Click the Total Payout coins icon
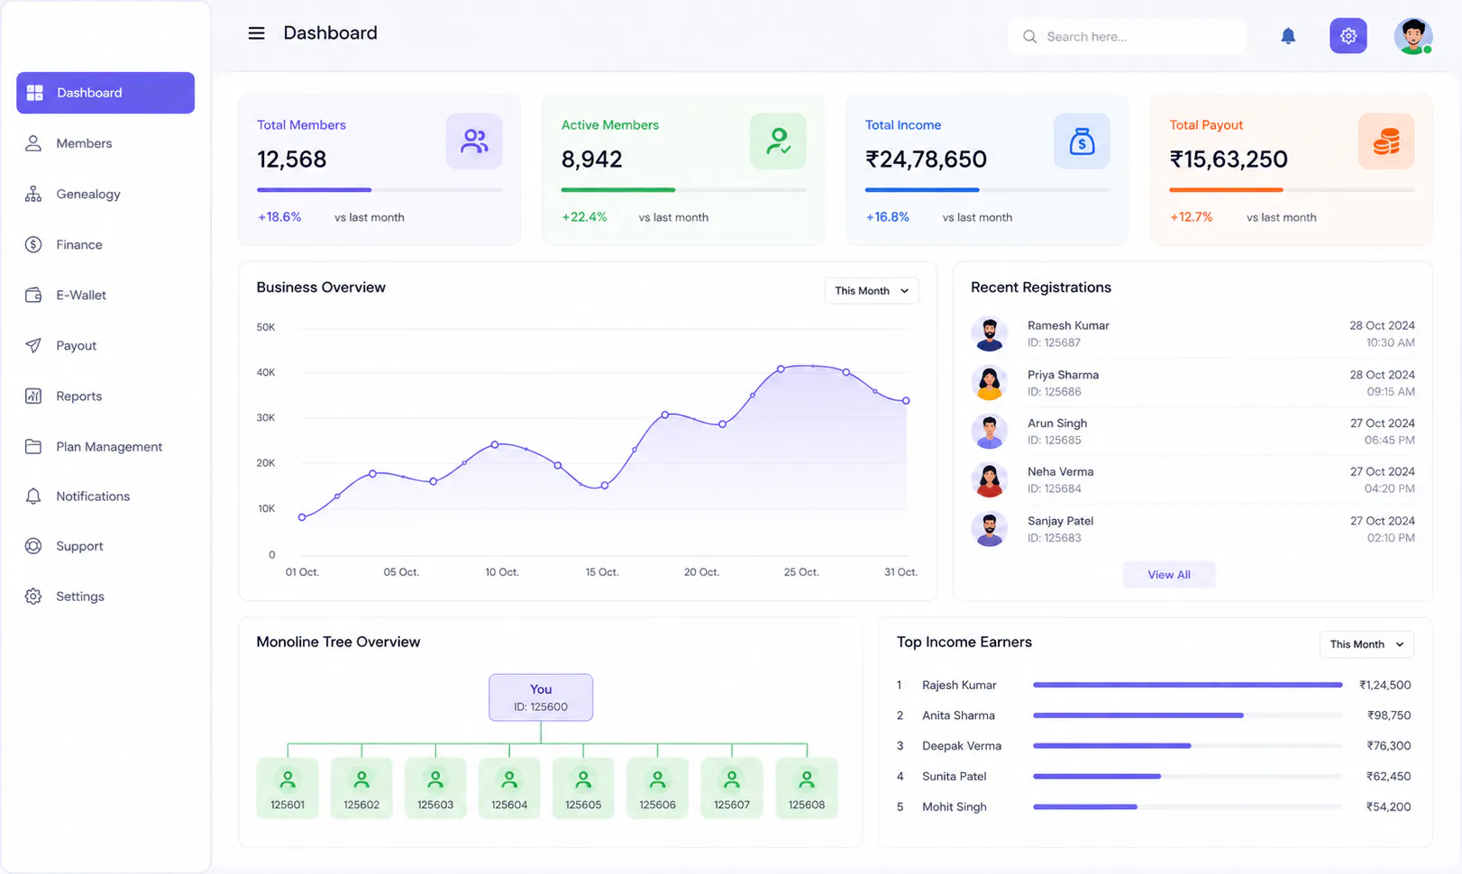The width and height of the screenshot is (1462, 874). click(1386, 141)
